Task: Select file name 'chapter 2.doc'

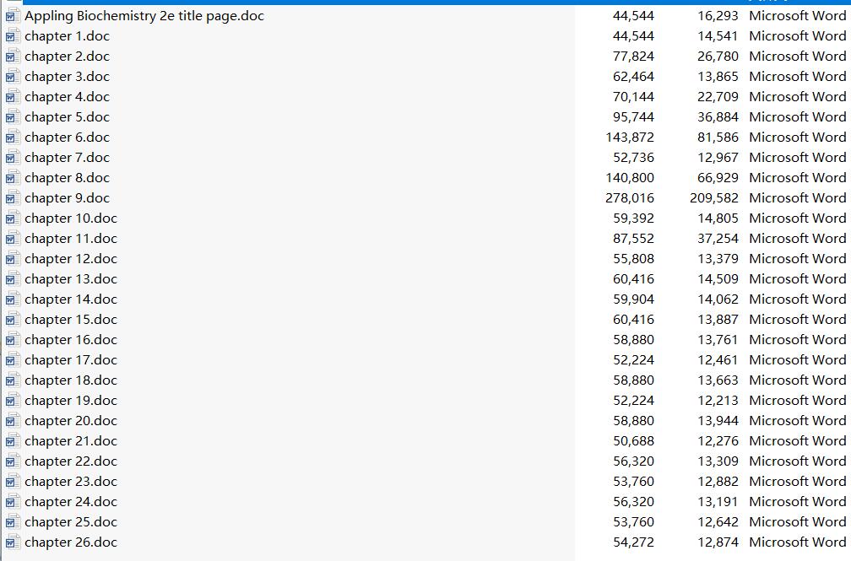Action: [68, 57]
